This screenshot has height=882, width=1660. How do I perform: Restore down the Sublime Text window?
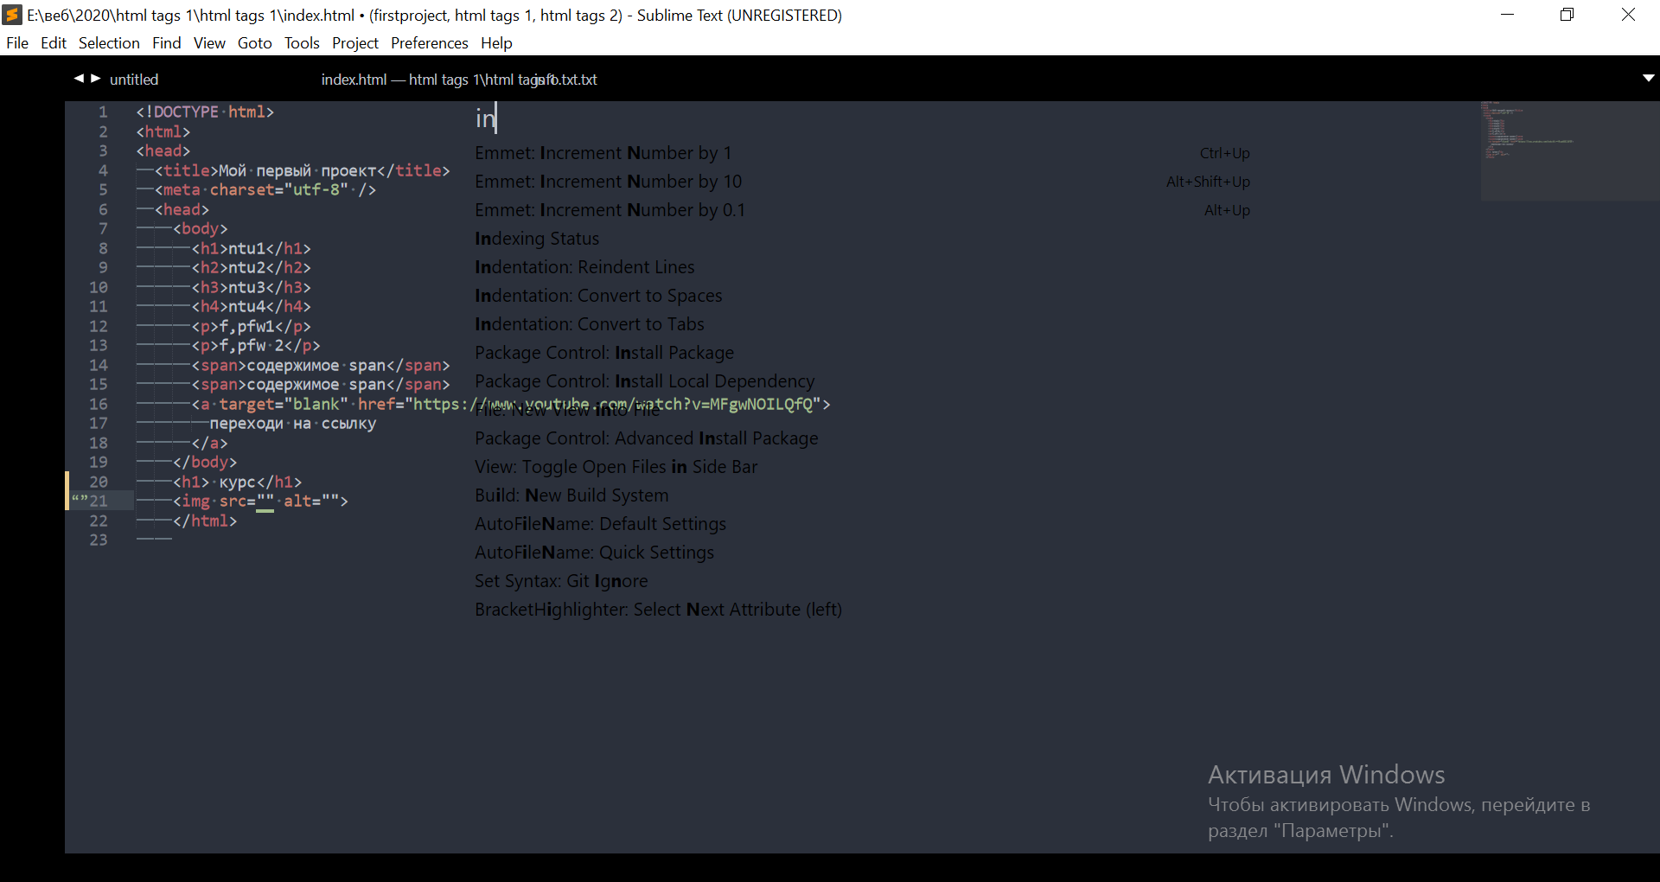point(1567,15)
